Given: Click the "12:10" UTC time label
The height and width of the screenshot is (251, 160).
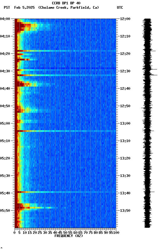Looking at the screenshot, I should pos(125,36).
